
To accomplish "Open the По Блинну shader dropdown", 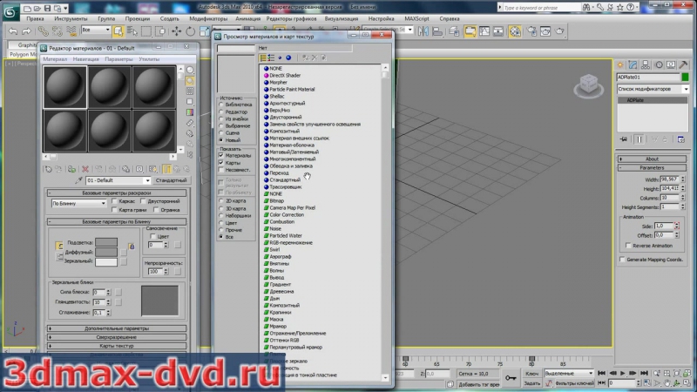I will 78,203.
